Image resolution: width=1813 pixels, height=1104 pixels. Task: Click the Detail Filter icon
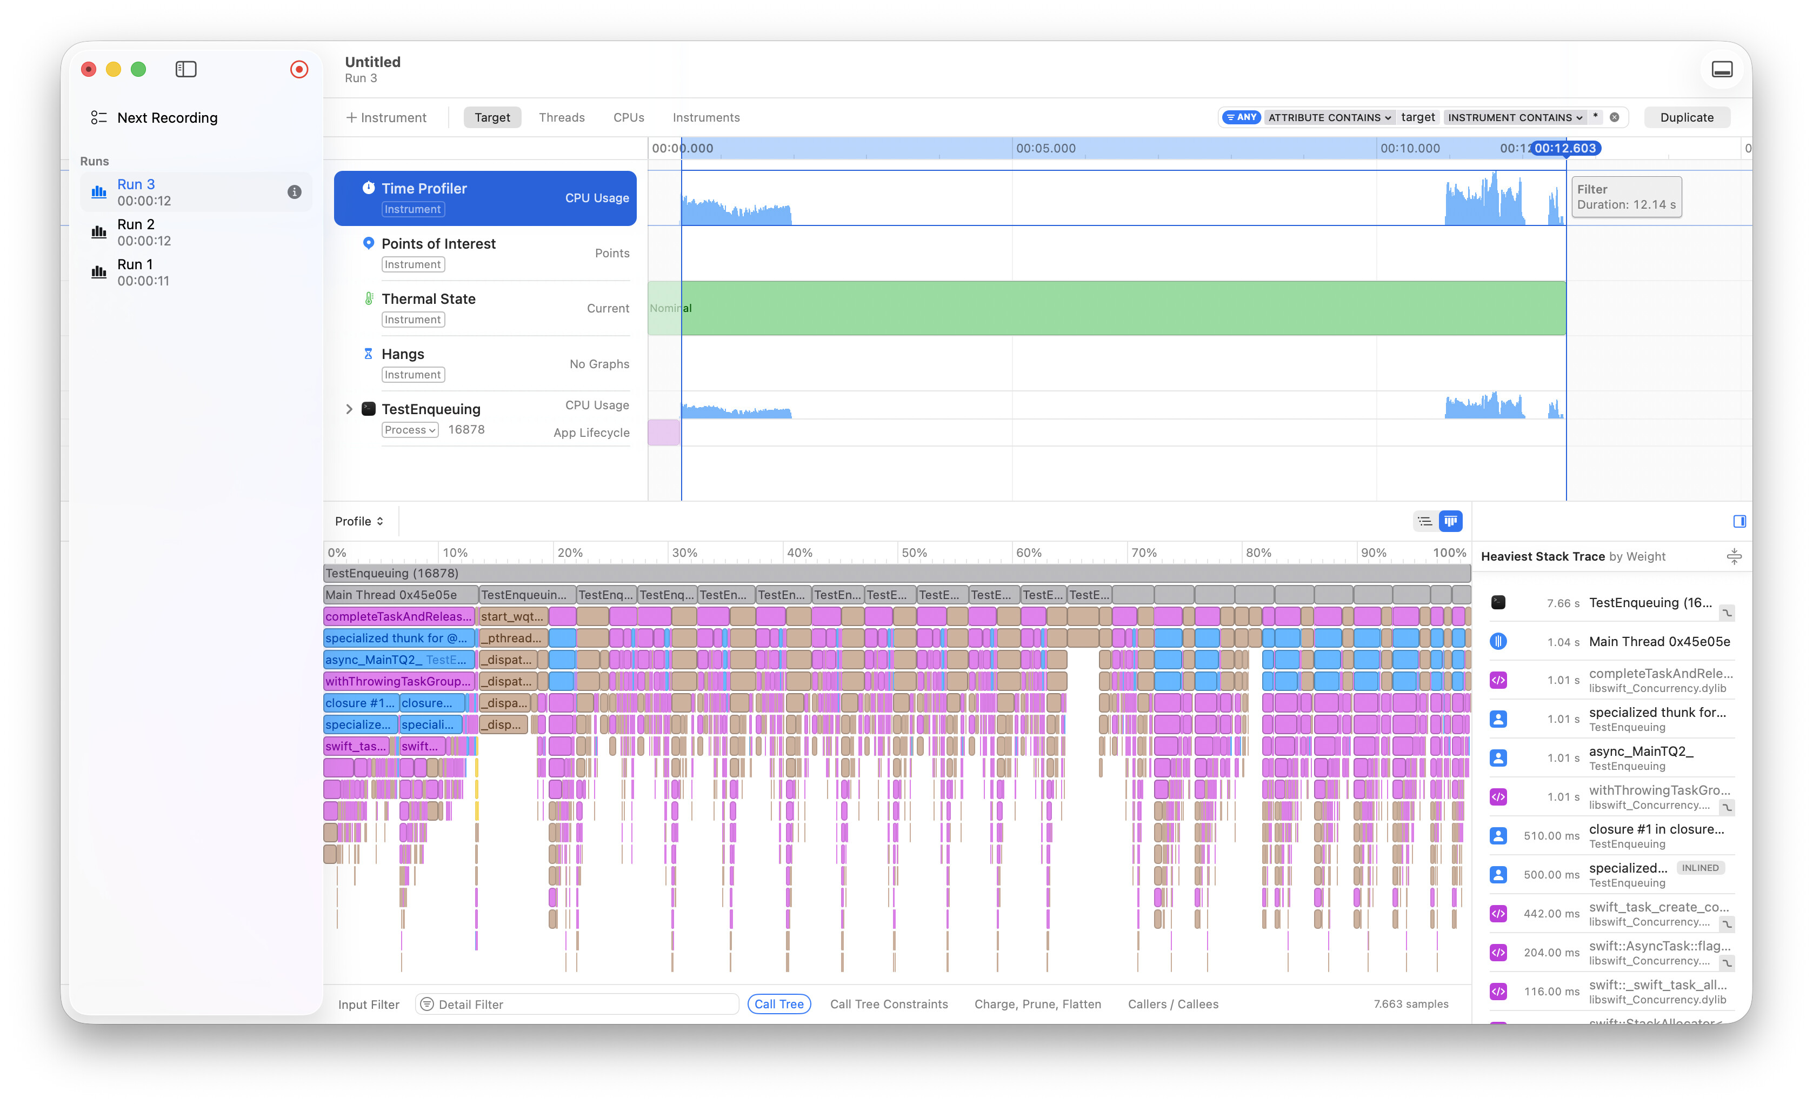(426, 1004)
